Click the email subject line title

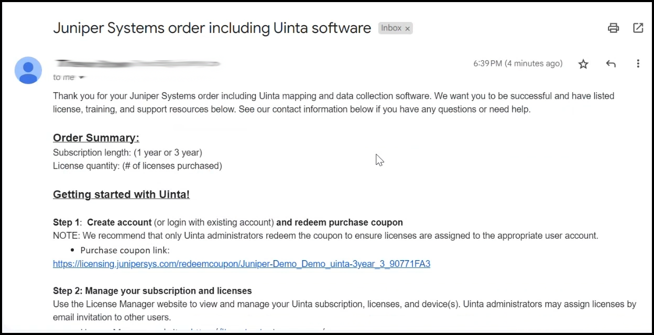(x=212, y=28)
